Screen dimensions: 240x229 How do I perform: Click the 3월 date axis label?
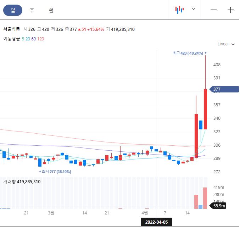click(x=51, y=213)
